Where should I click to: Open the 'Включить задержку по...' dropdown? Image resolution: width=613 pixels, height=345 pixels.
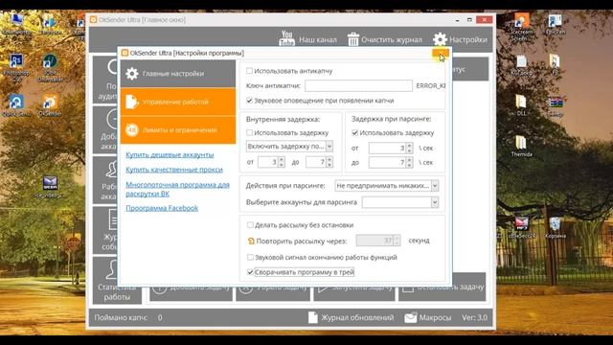click(x=289, y=146)
